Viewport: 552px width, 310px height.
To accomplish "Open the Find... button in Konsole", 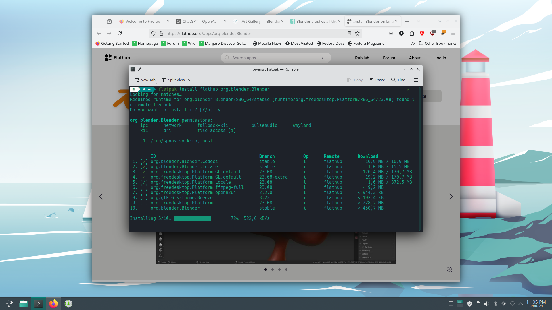I will (400, 80).
